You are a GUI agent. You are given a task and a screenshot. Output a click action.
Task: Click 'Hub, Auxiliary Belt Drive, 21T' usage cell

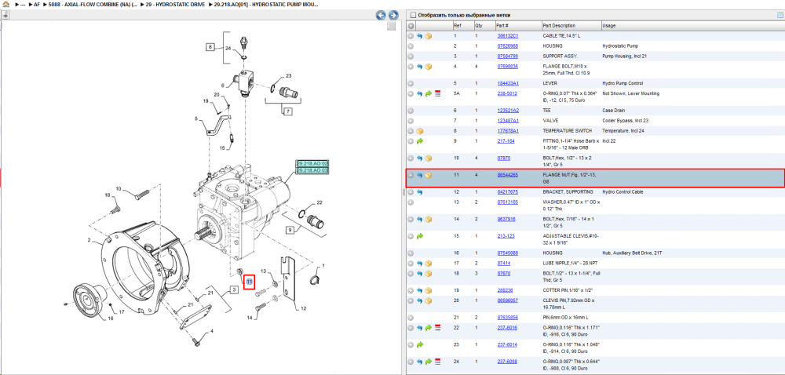(x=631, y=253)
